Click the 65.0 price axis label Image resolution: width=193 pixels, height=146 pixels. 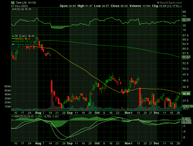coord(185,40)
